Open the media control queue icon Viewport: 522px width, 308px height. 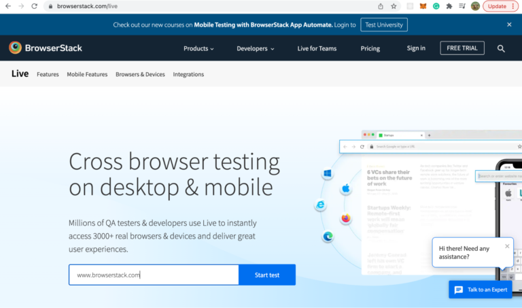(462, 6)
